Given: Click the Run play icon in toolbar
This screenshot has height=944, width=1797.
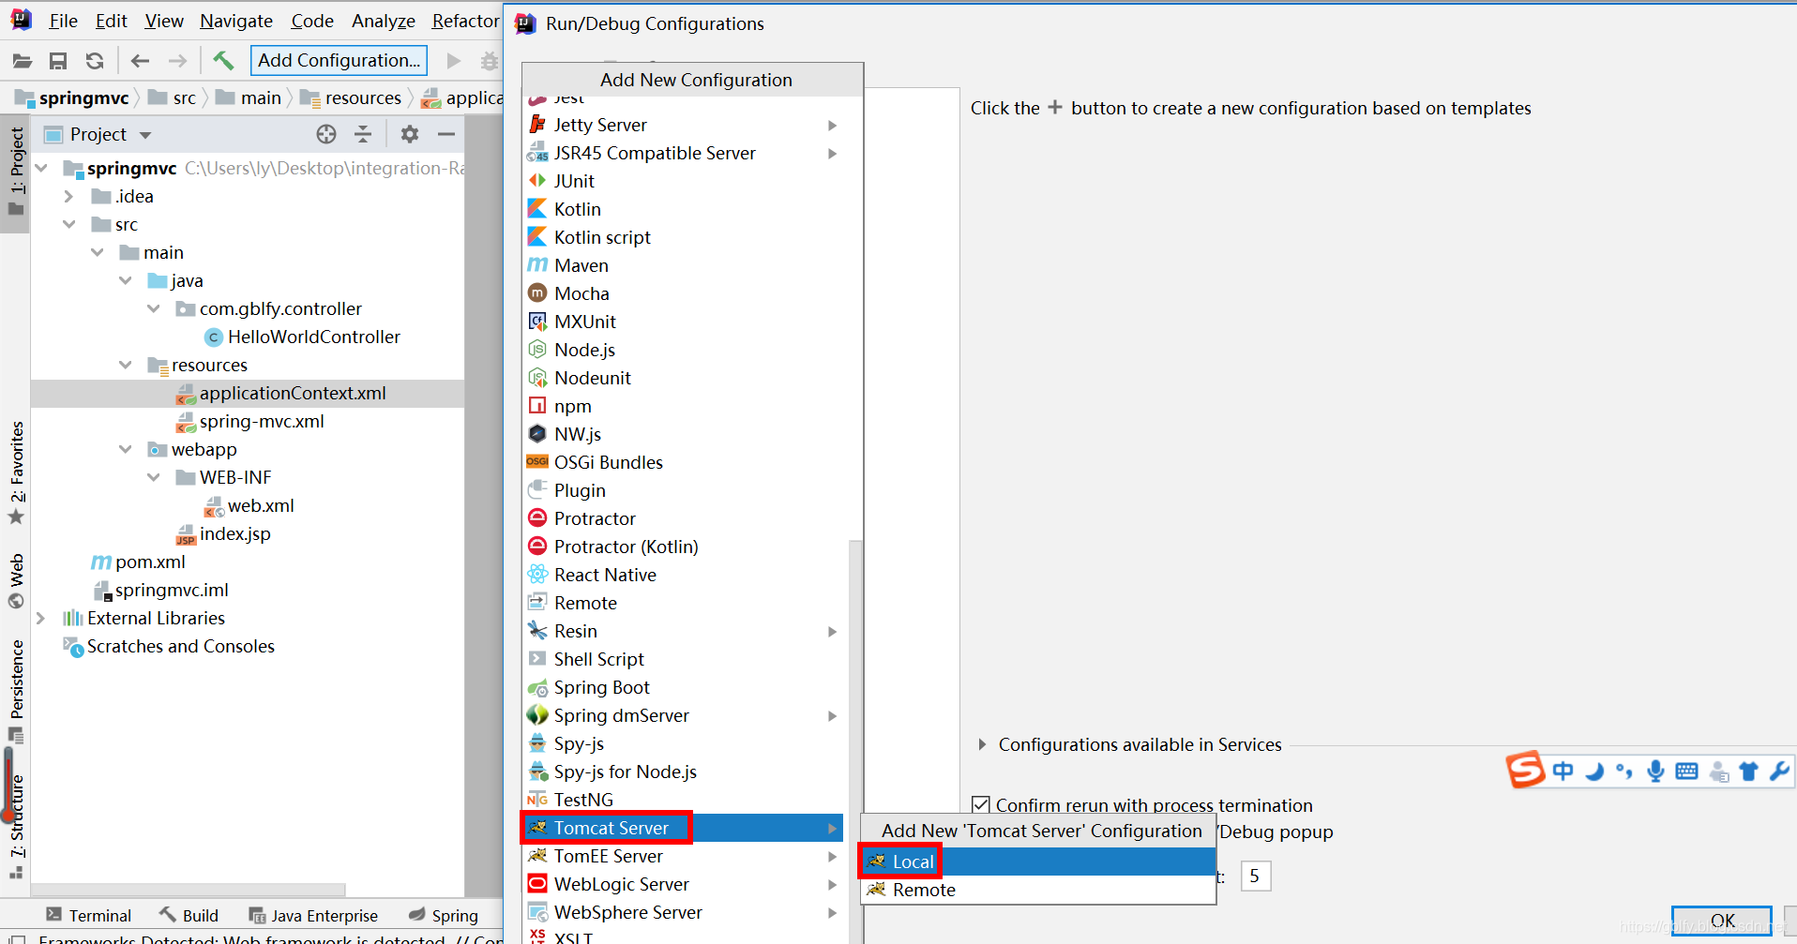Looking at the screenshot, I should [x=454, y=61].
